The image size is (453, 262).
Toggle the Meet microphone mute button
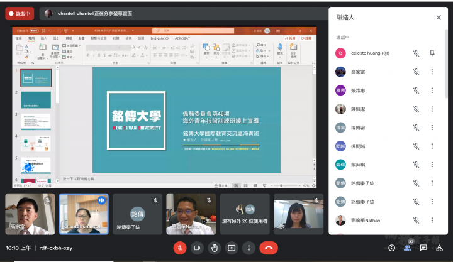point(180,248)
